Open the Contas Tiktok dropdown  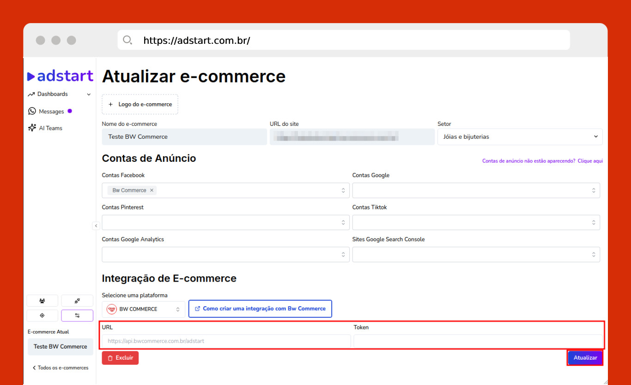point(476,223)
